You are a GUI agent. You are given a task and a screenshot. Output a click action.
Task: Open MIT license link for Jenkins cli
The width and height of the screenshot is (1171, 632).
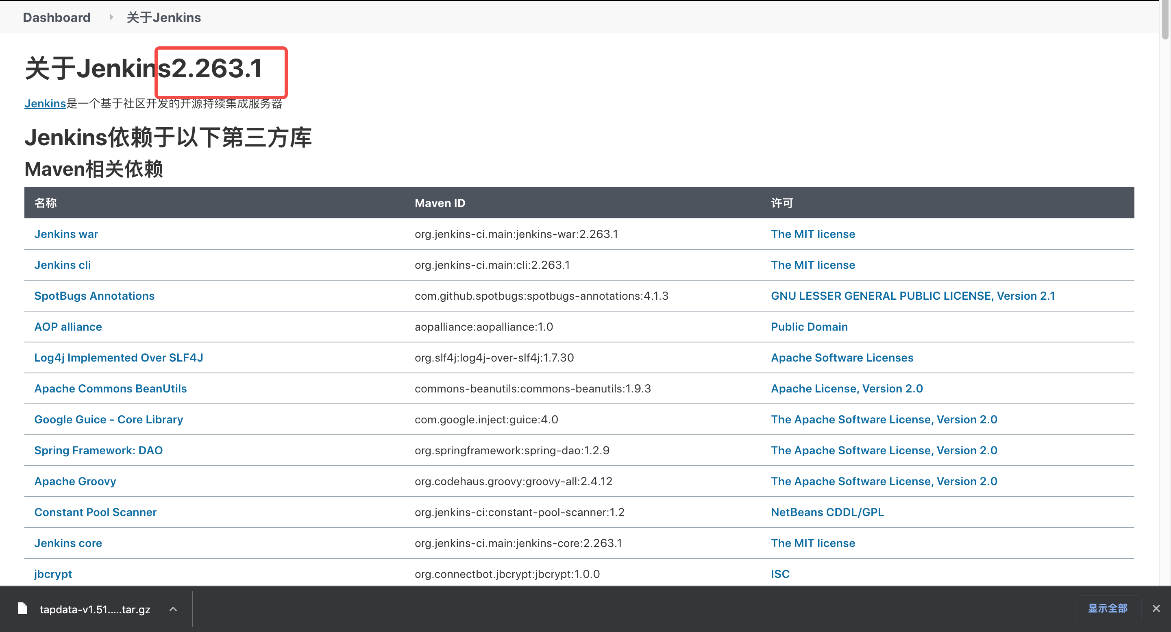click(x=813, y=265)
